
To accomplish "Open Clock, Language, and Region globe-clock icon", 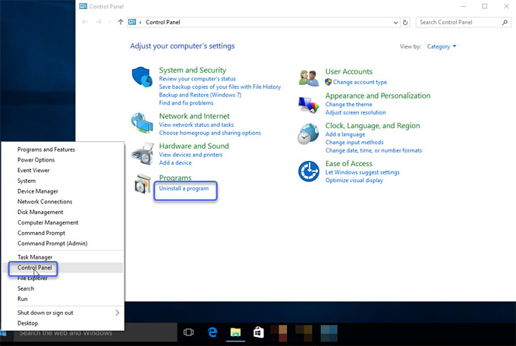I will (x=308, y=134).
